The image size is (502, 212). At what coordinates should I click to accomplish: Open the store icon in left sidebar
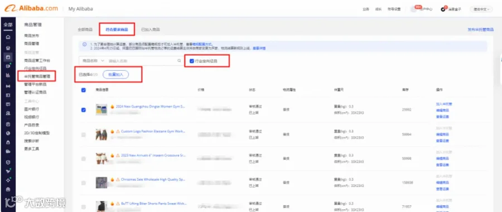(x=8, y=47)
